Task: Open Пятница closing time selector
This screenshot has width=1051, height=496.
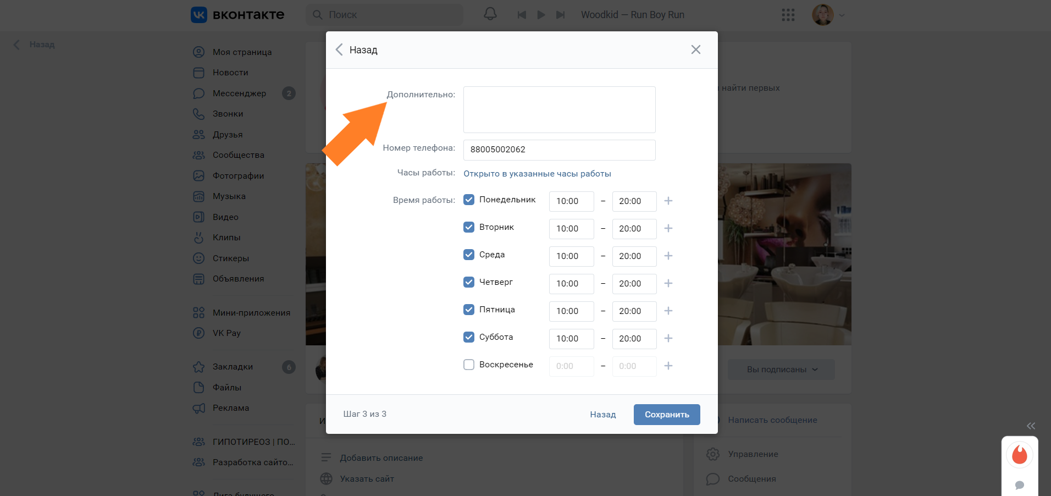Action: (x=634, y=311)
